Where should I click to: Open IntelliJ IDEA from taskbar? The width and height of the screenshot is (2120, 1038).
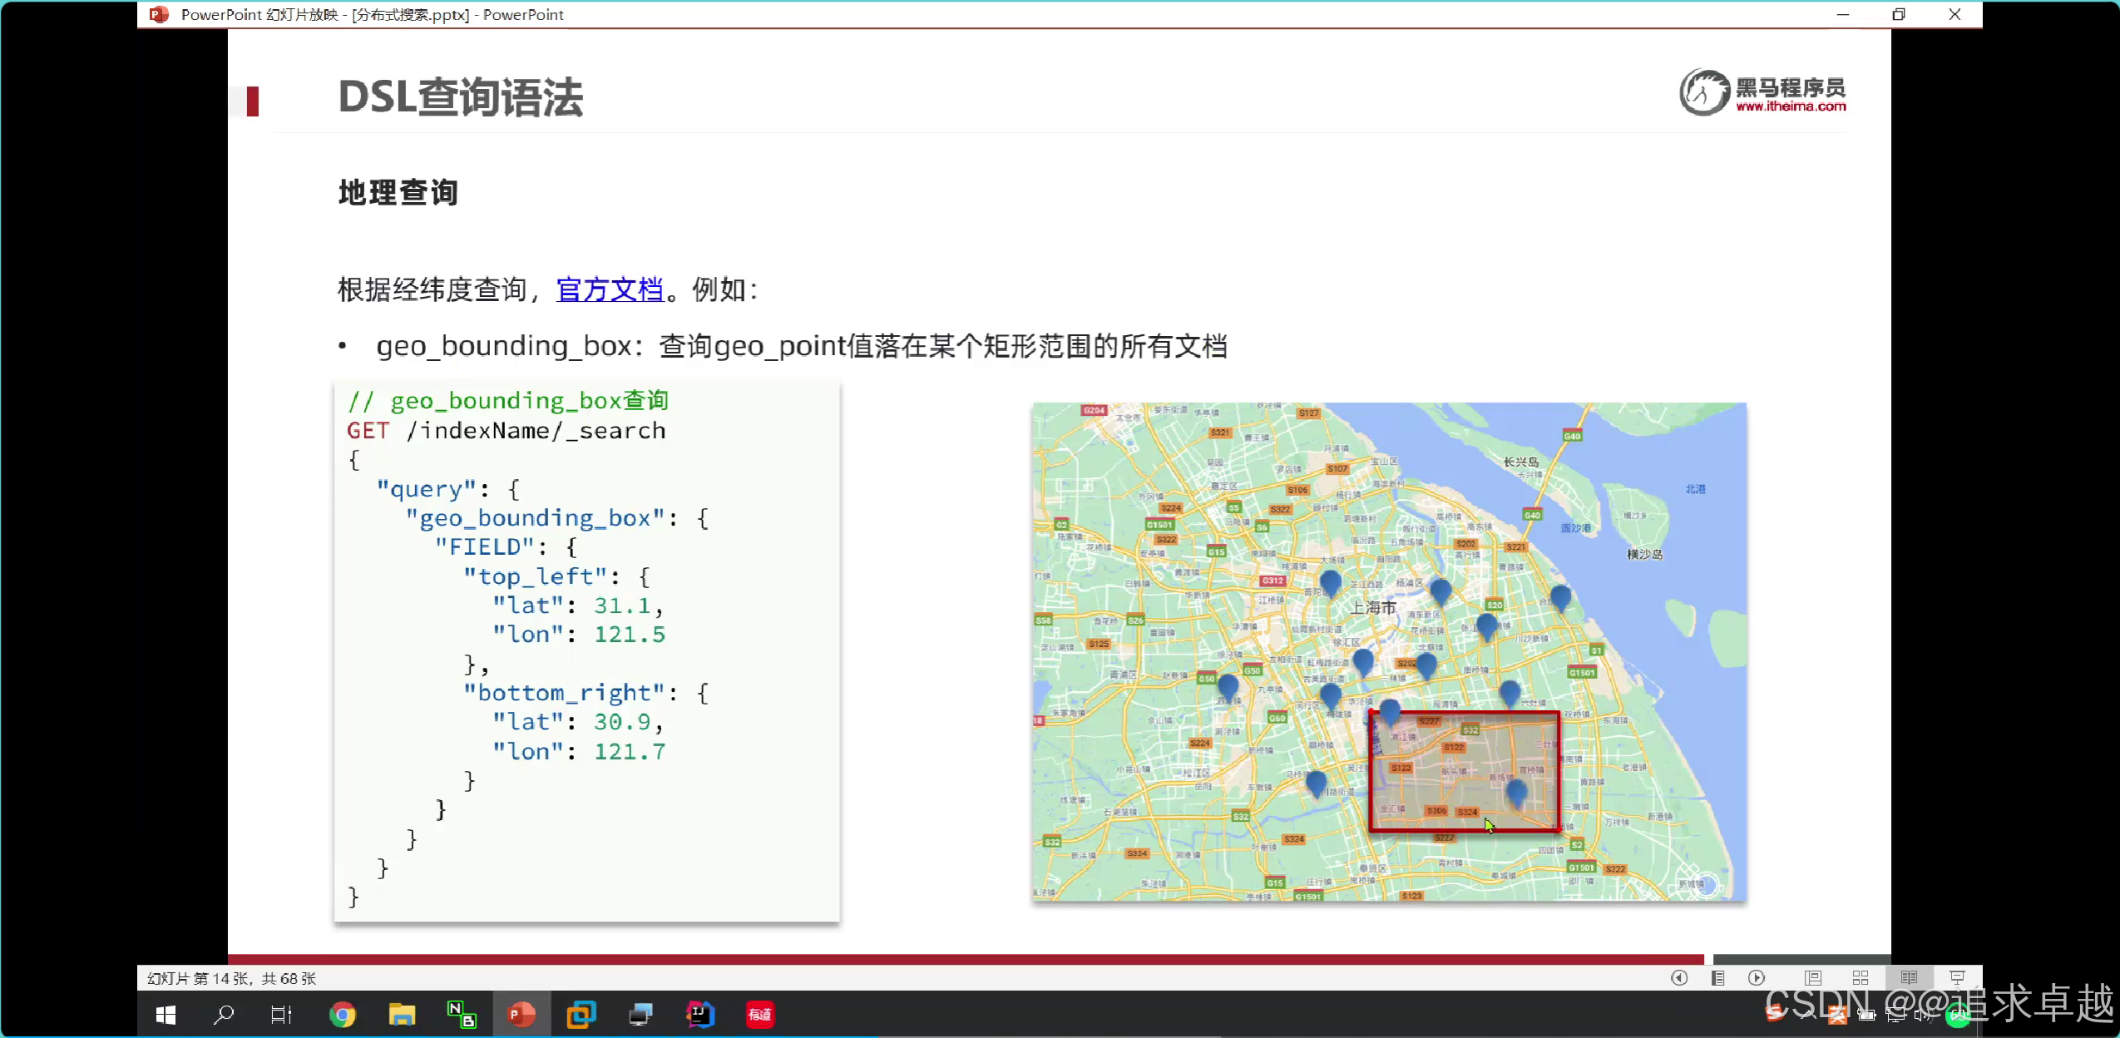(x=700, y=1015)
